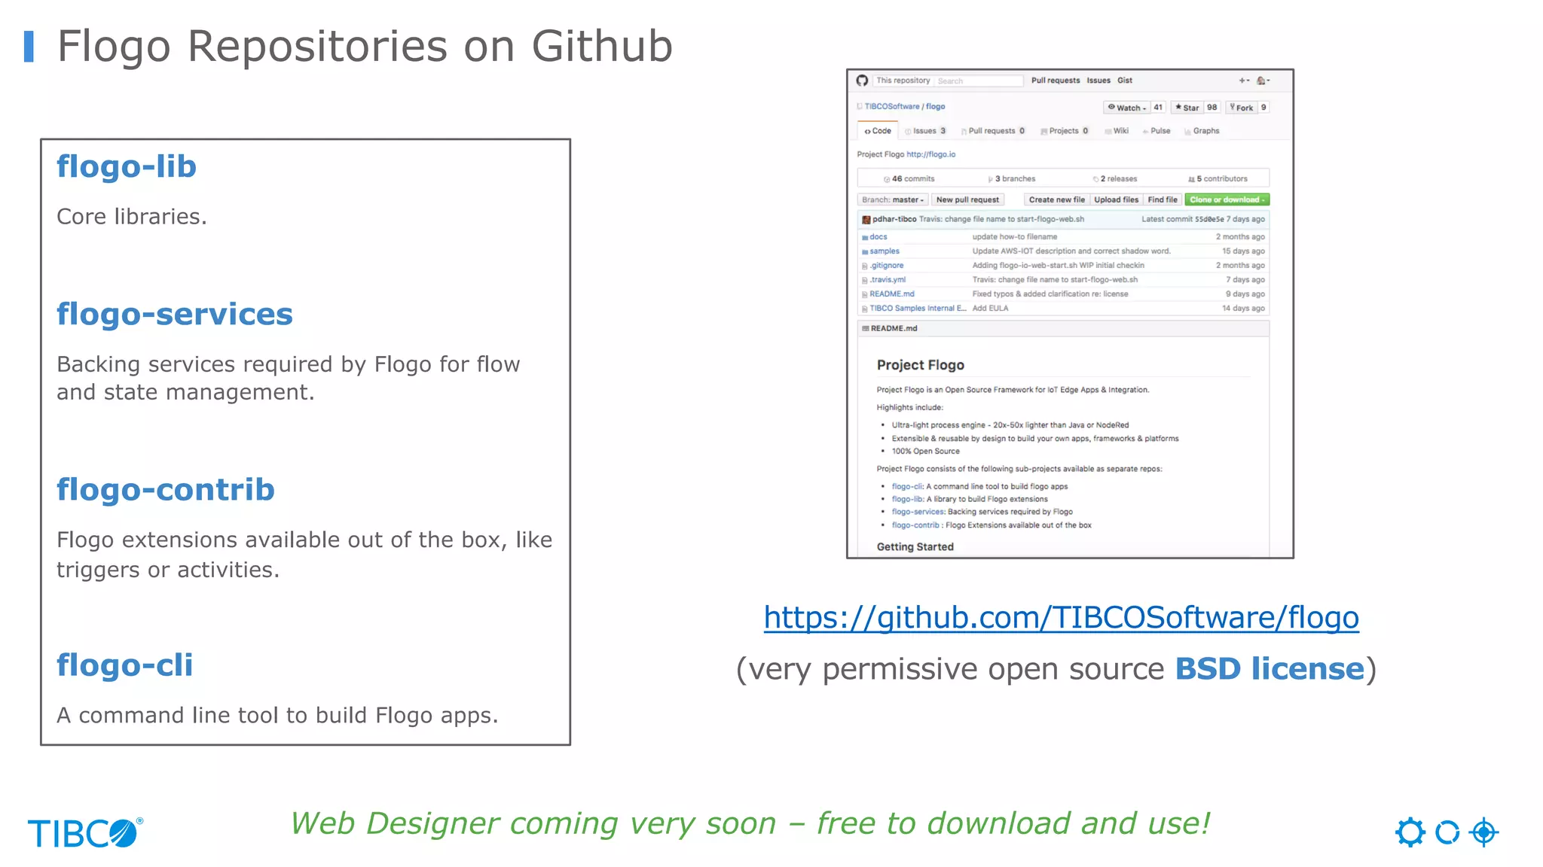The width and height of the screenshot is (1543, 867).
Task: Click flogo-cli link in README
Action: coord(907,487)
